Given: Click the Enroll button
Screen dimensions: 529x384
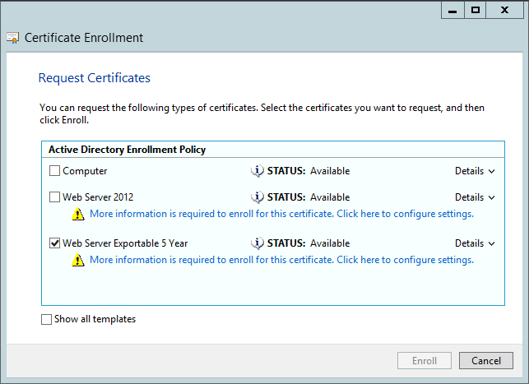Looking at the screenshot, I should [x=424, y=360].
